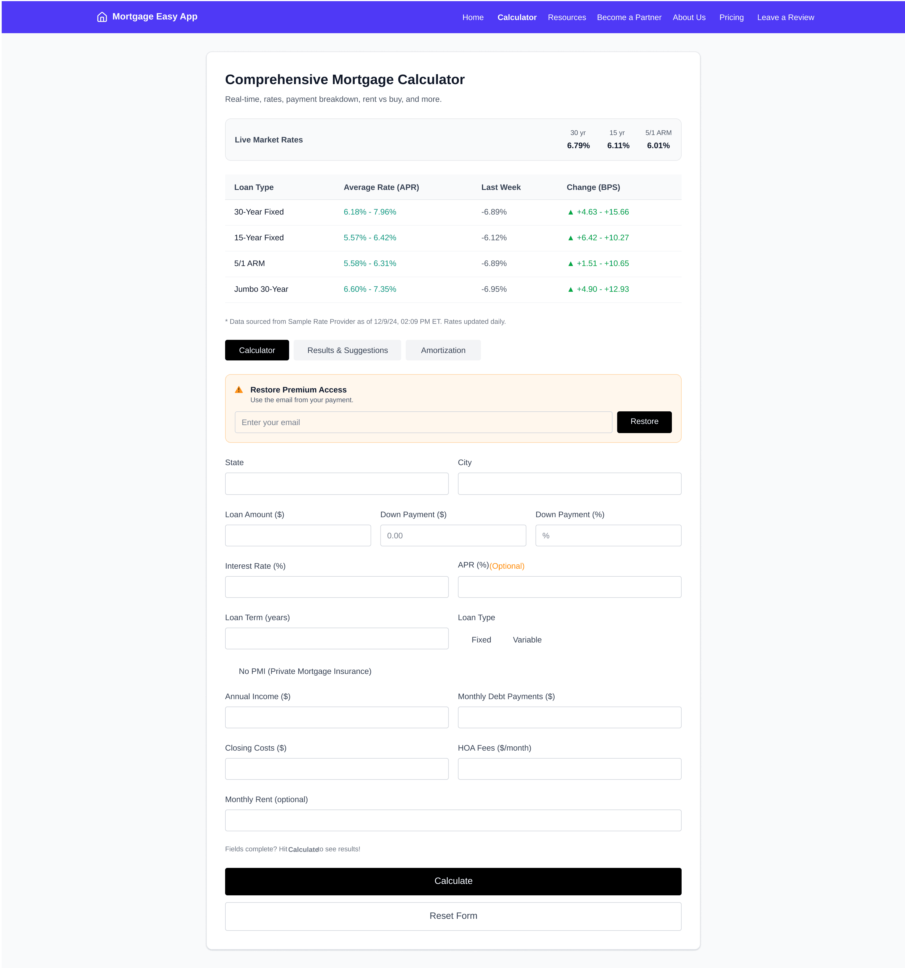This screenshot has width=905, height=968.
Task: Click the Down Payment percent field
Action: [x=608, y=535]
